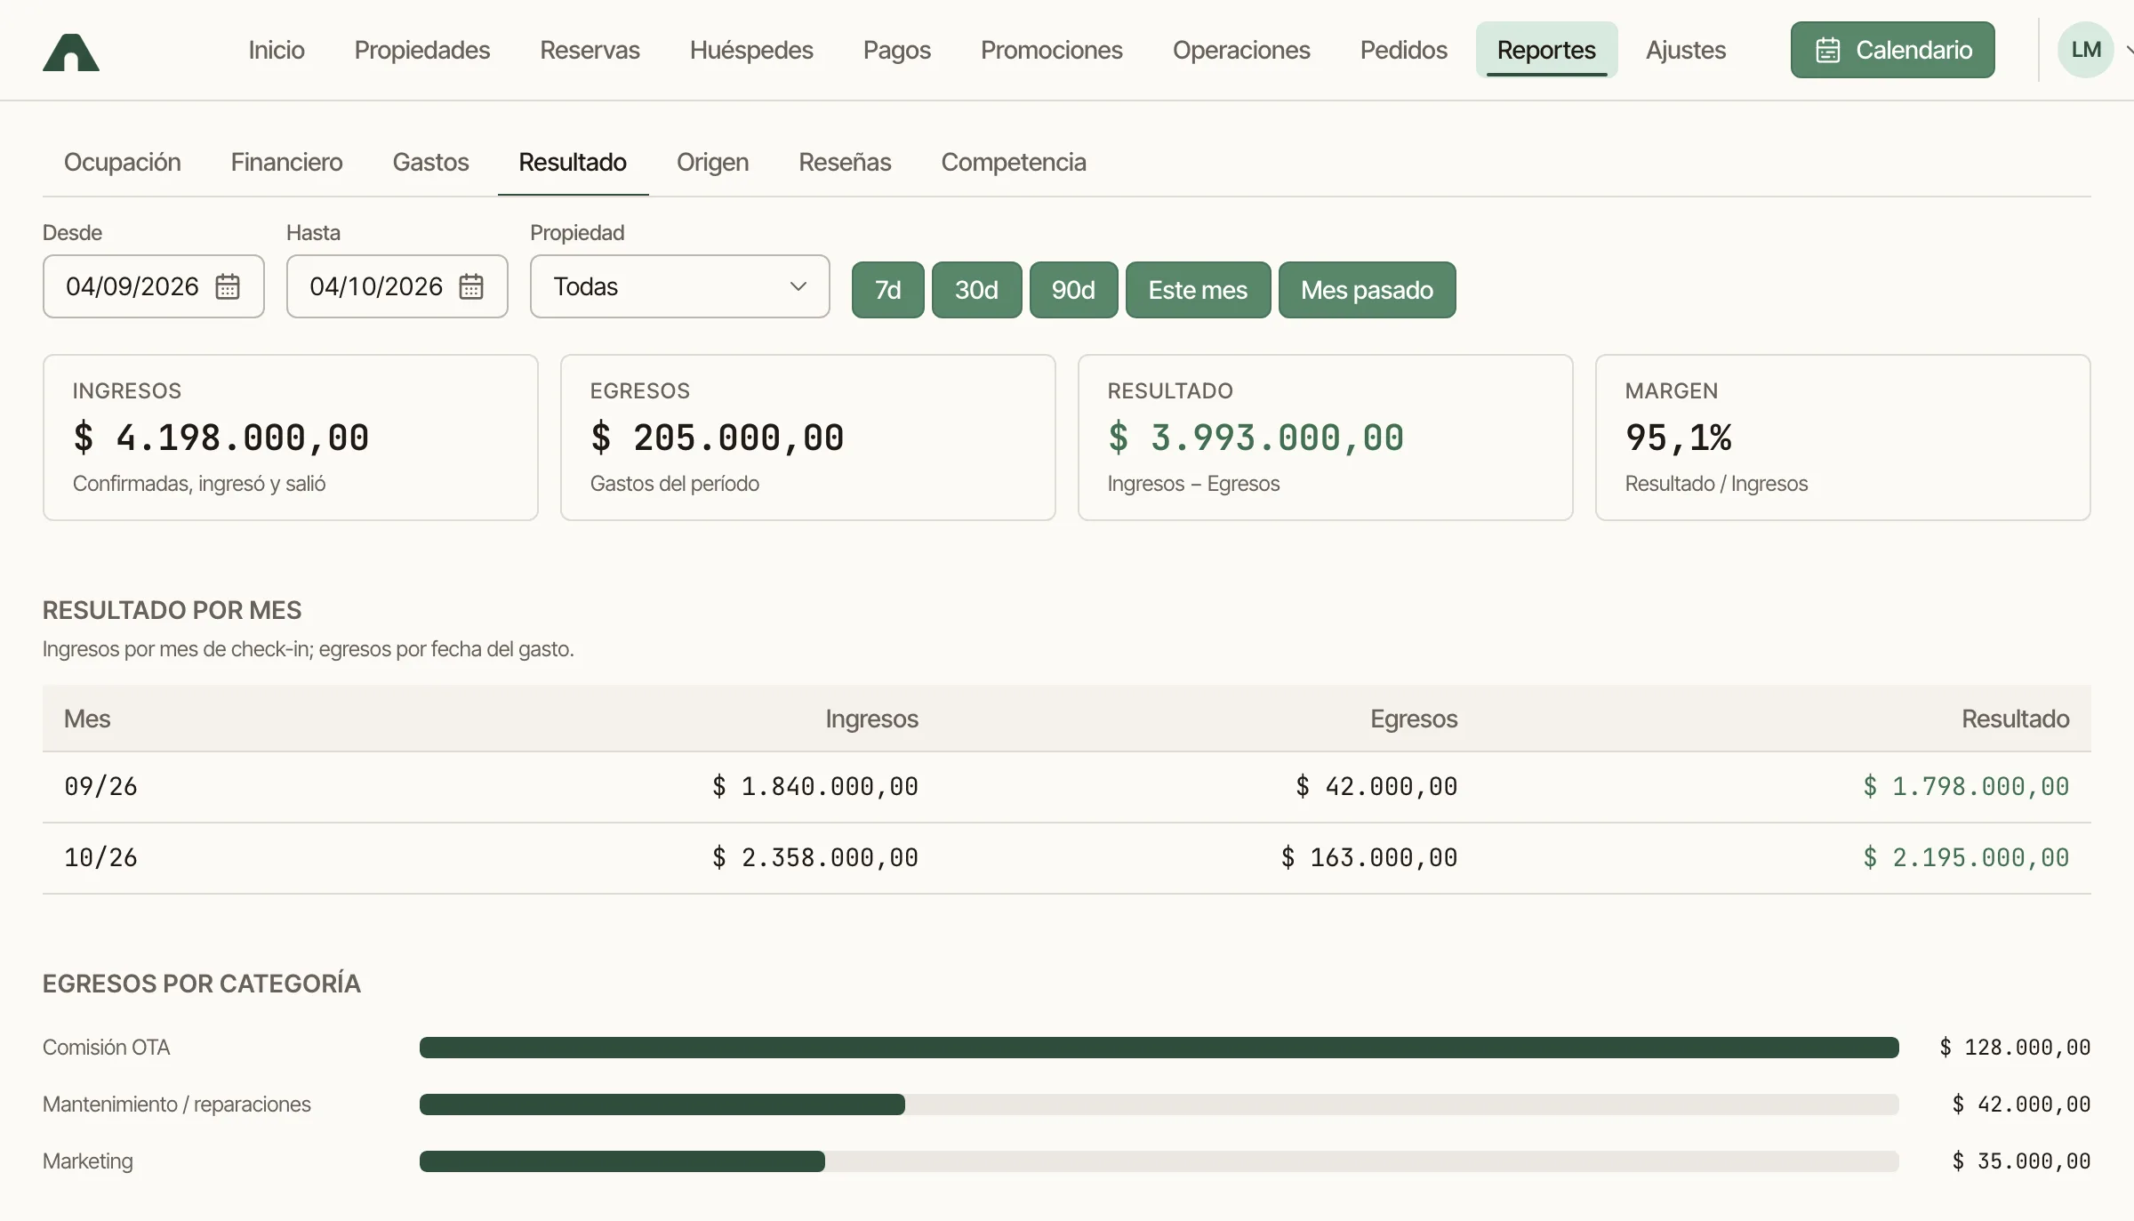Open the Desde date calendar picker icon
The height and width of the screenshot is (1221, 2134).
click(228, 286)
